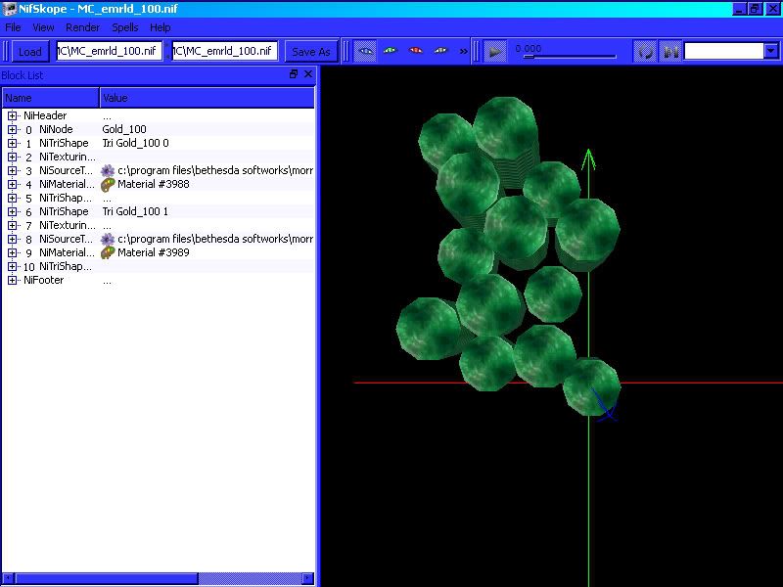Screen dimensions: 783x587
Task: Open the Spells menu
Action: click(125, 27)
